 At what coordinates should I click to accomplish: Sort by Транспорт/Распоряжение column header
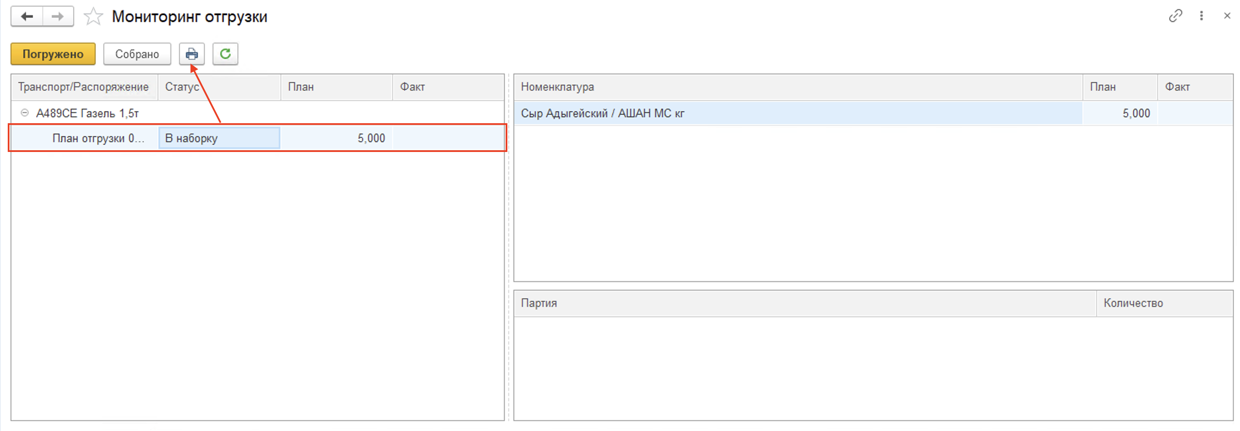click(x=83, y=87)
